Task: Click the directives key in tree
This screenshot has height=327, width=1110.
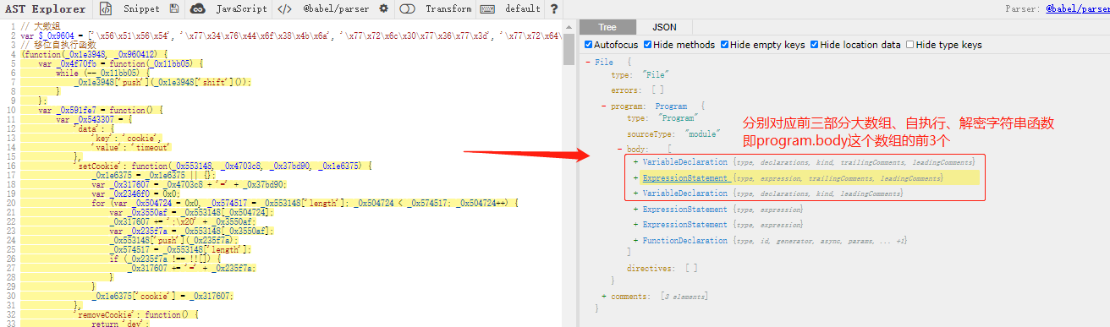Action: click(651, 268)
